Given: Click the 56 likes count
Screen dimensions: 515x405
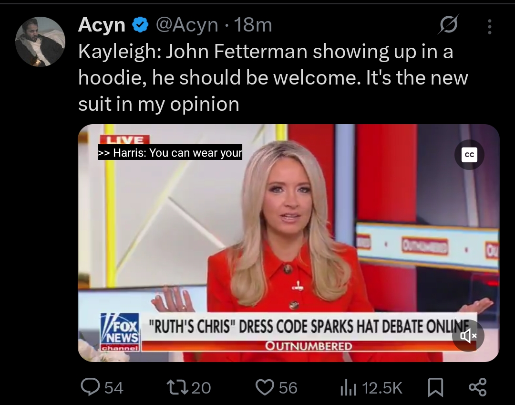Looking at the screenshot, I should (288, 387).
